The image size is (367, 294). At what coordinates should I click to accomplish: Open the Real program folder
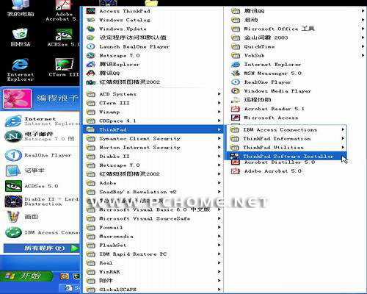pyautogui.click(x=153, y=263)
